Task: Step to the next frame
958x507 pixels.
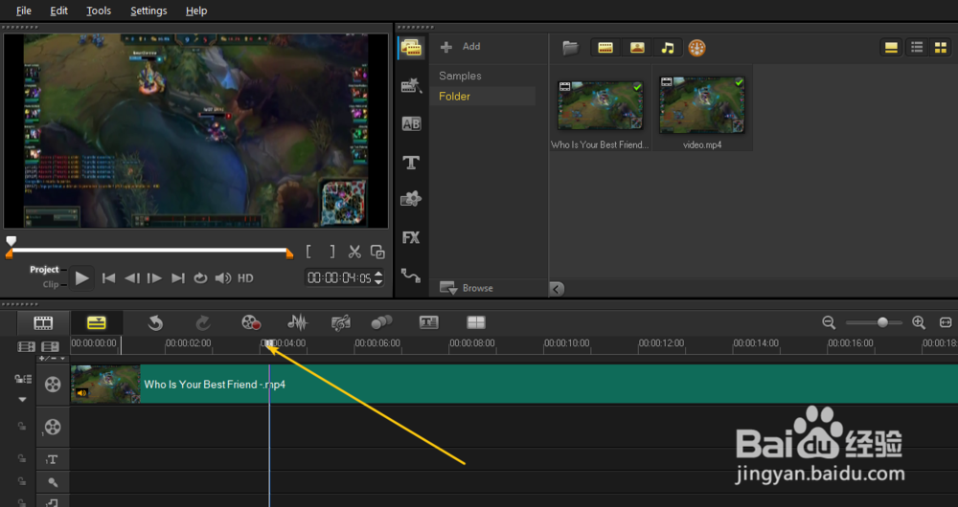Action: point(154,278)
